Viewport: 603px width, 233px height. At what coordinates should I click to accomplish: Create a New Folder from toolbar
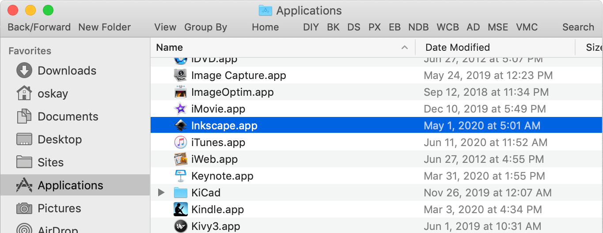(x=105, y=27)
